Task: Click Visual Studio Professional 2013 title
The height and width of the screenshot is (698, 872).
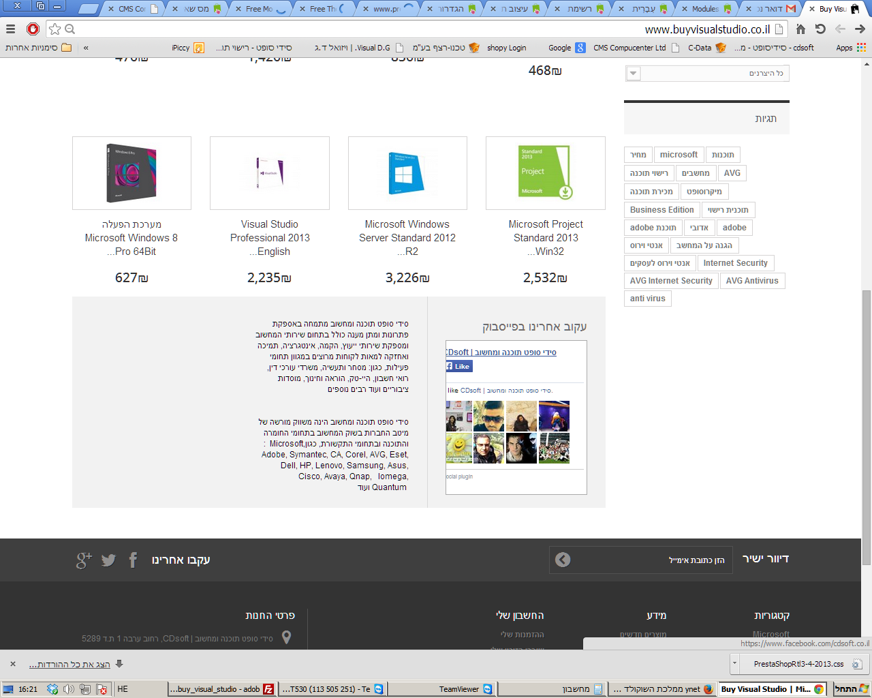Action: click(270, 238)
